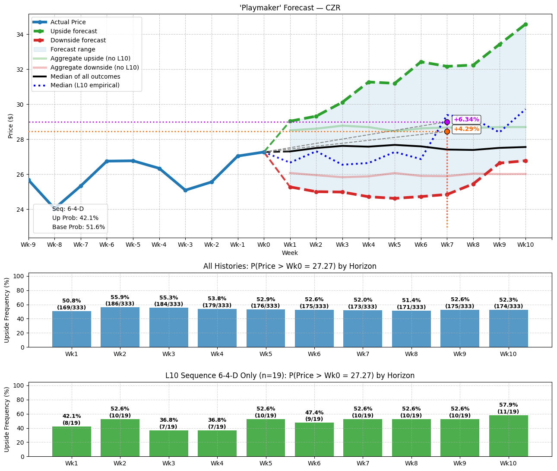Click the +4.29% annotation label
The image size is (557, 471).
point(466,129)
